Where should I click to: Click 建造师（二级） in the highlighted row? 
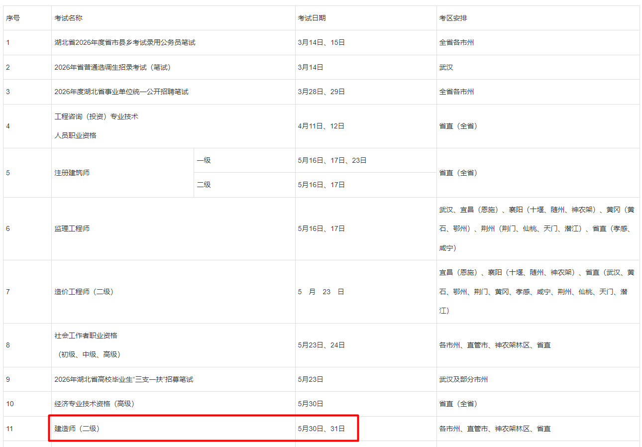click(77, 429)
